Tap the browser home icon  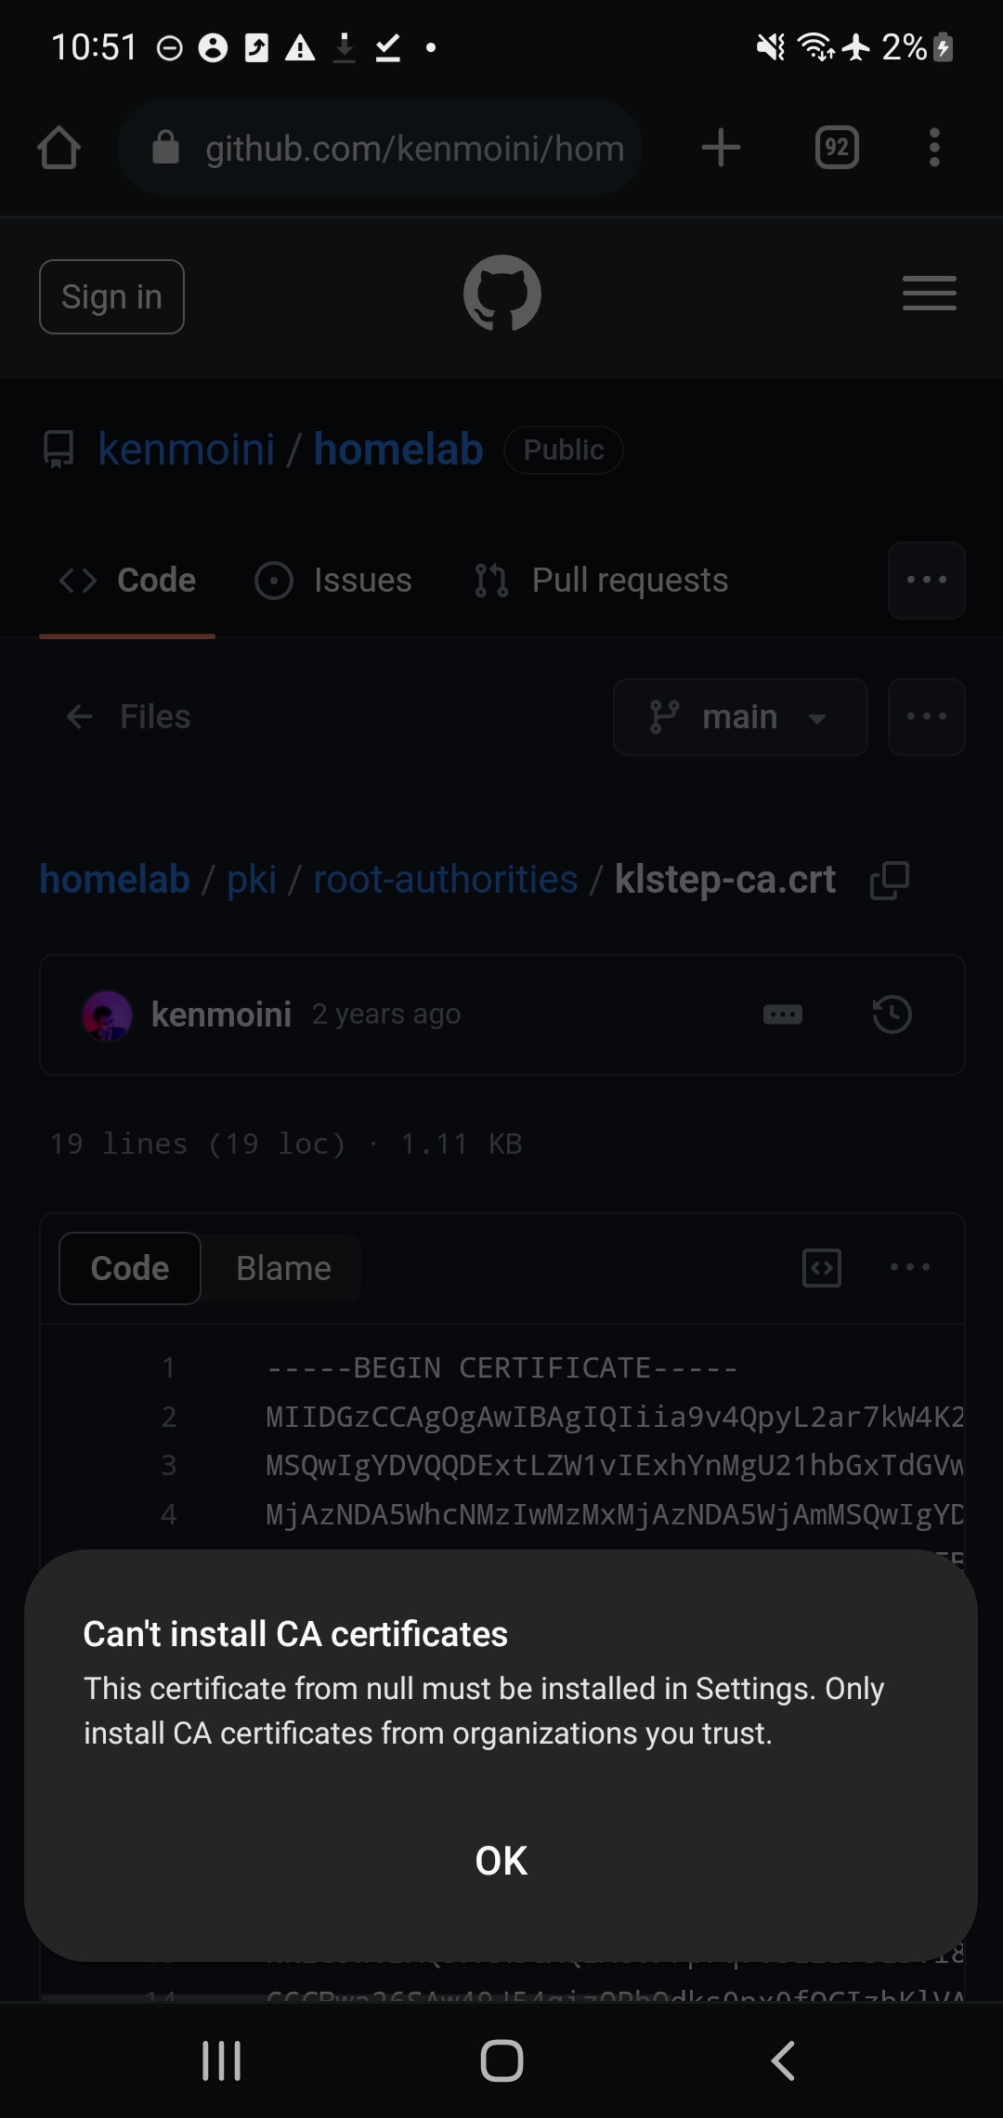[x=59, y=148]
